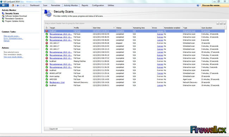Click green check icon of ARANI-LAPTOP row
229x137 pixels.
tap(47, 73)
